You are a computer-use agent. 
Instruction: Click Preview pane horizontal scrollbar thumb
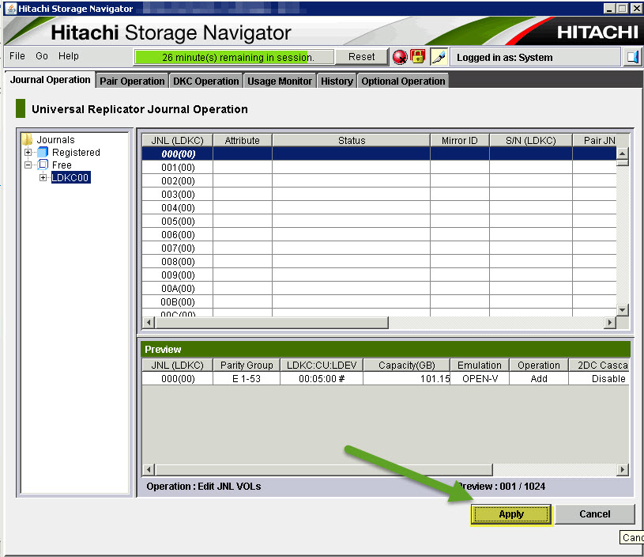(324, 469)
